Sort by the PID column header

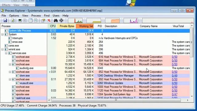coord(98,26)
